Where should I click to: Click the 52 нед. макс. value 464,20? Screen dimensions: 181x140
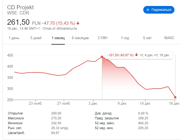pos(143,123)
